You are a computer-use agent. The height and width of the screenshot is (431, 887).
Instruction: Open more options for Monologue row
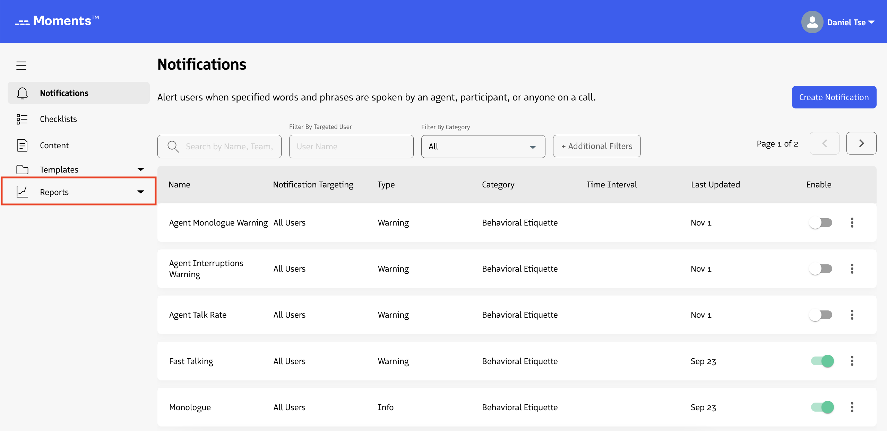(x=852, y=407)
